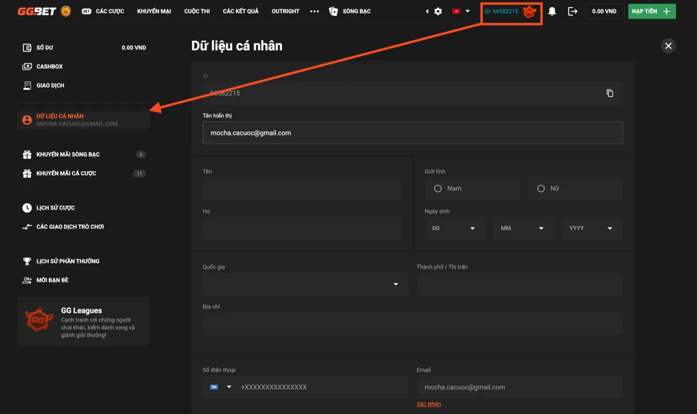Click the logout icon

573,11
